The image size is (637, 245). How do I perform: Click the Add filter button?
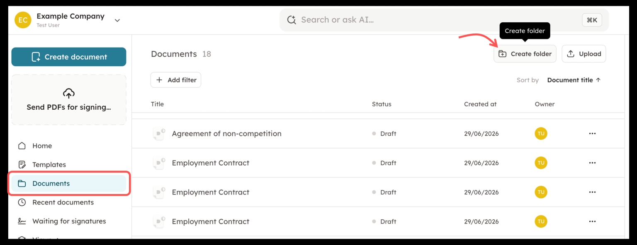[x=176, y=80]
